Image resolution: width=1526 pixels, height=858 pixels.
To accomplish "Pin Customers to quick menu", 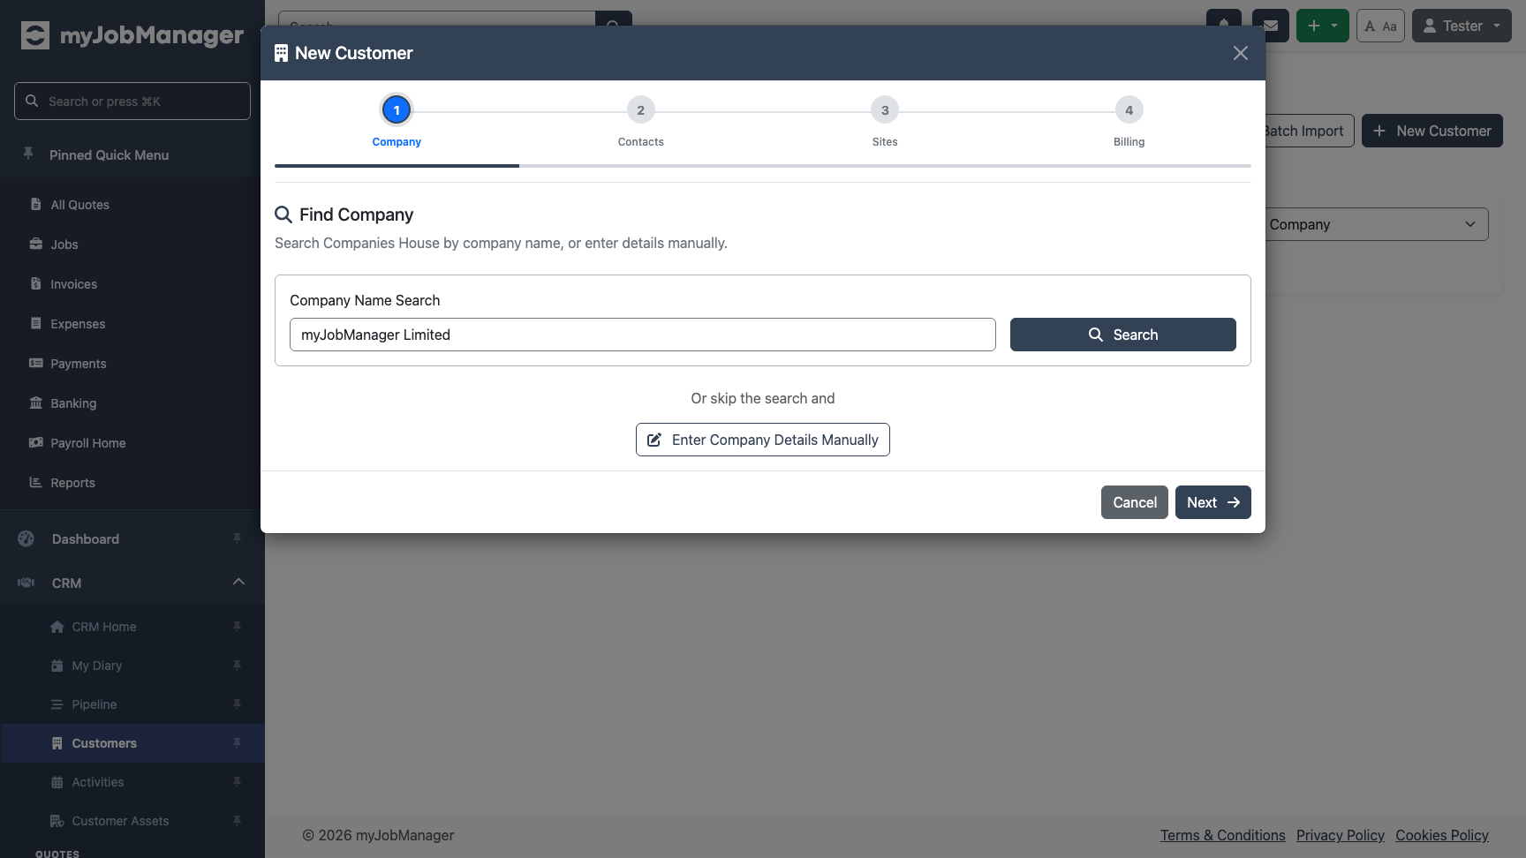I will (237, 743).
